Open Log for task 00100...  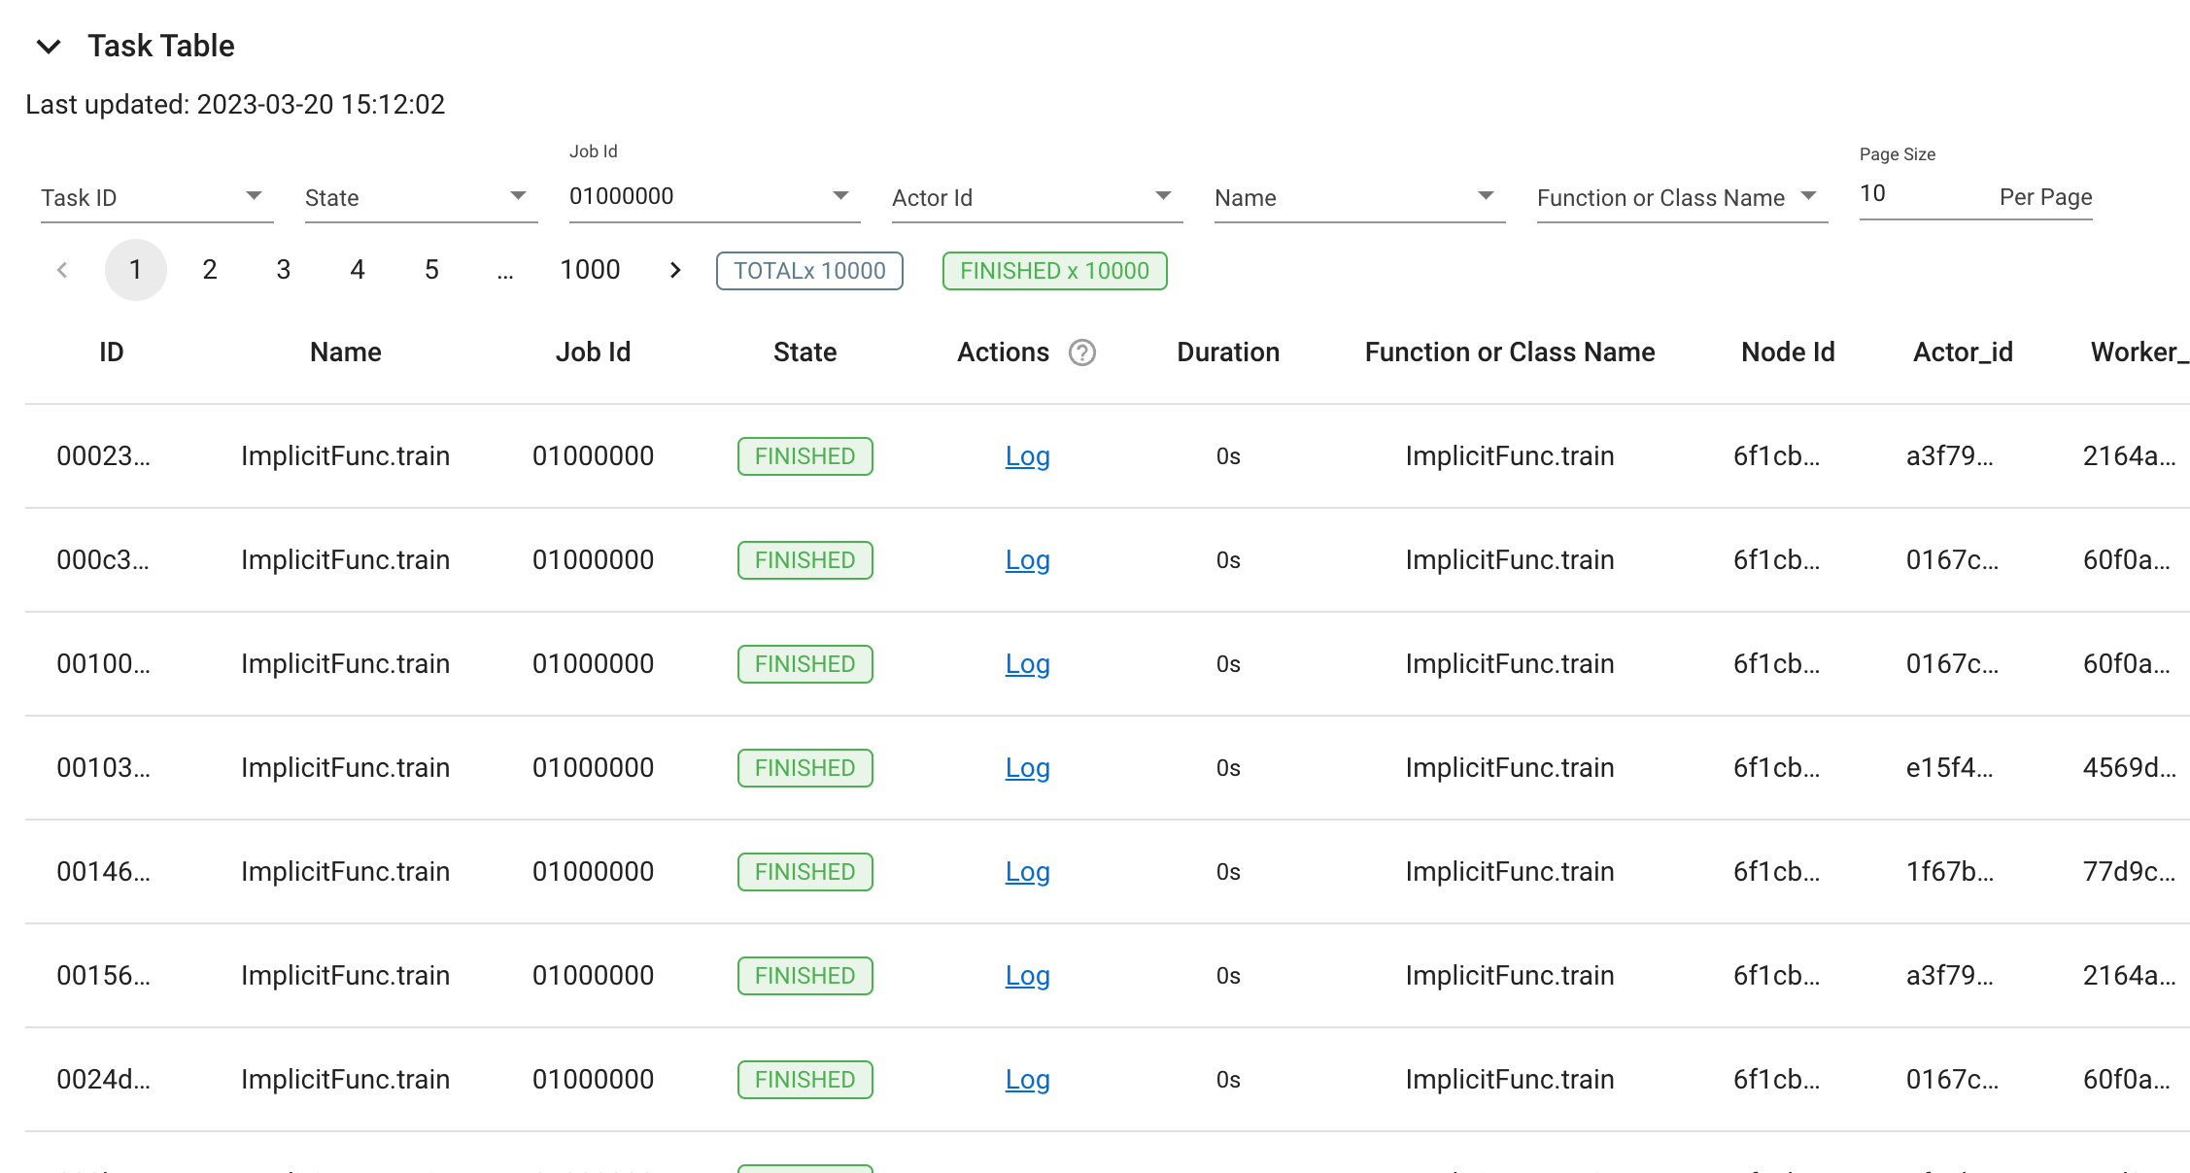[x=1027, y=664]
